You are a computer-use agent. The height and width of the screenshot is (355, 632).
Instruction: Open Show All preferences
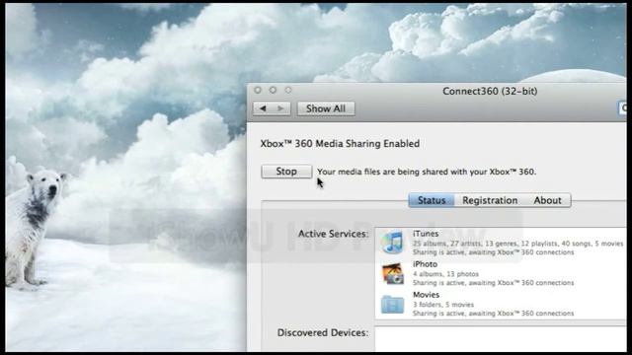pos(326,108)
